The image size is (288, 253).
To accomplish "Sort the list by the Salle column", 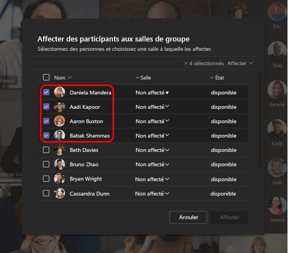I will pos(143,78).
